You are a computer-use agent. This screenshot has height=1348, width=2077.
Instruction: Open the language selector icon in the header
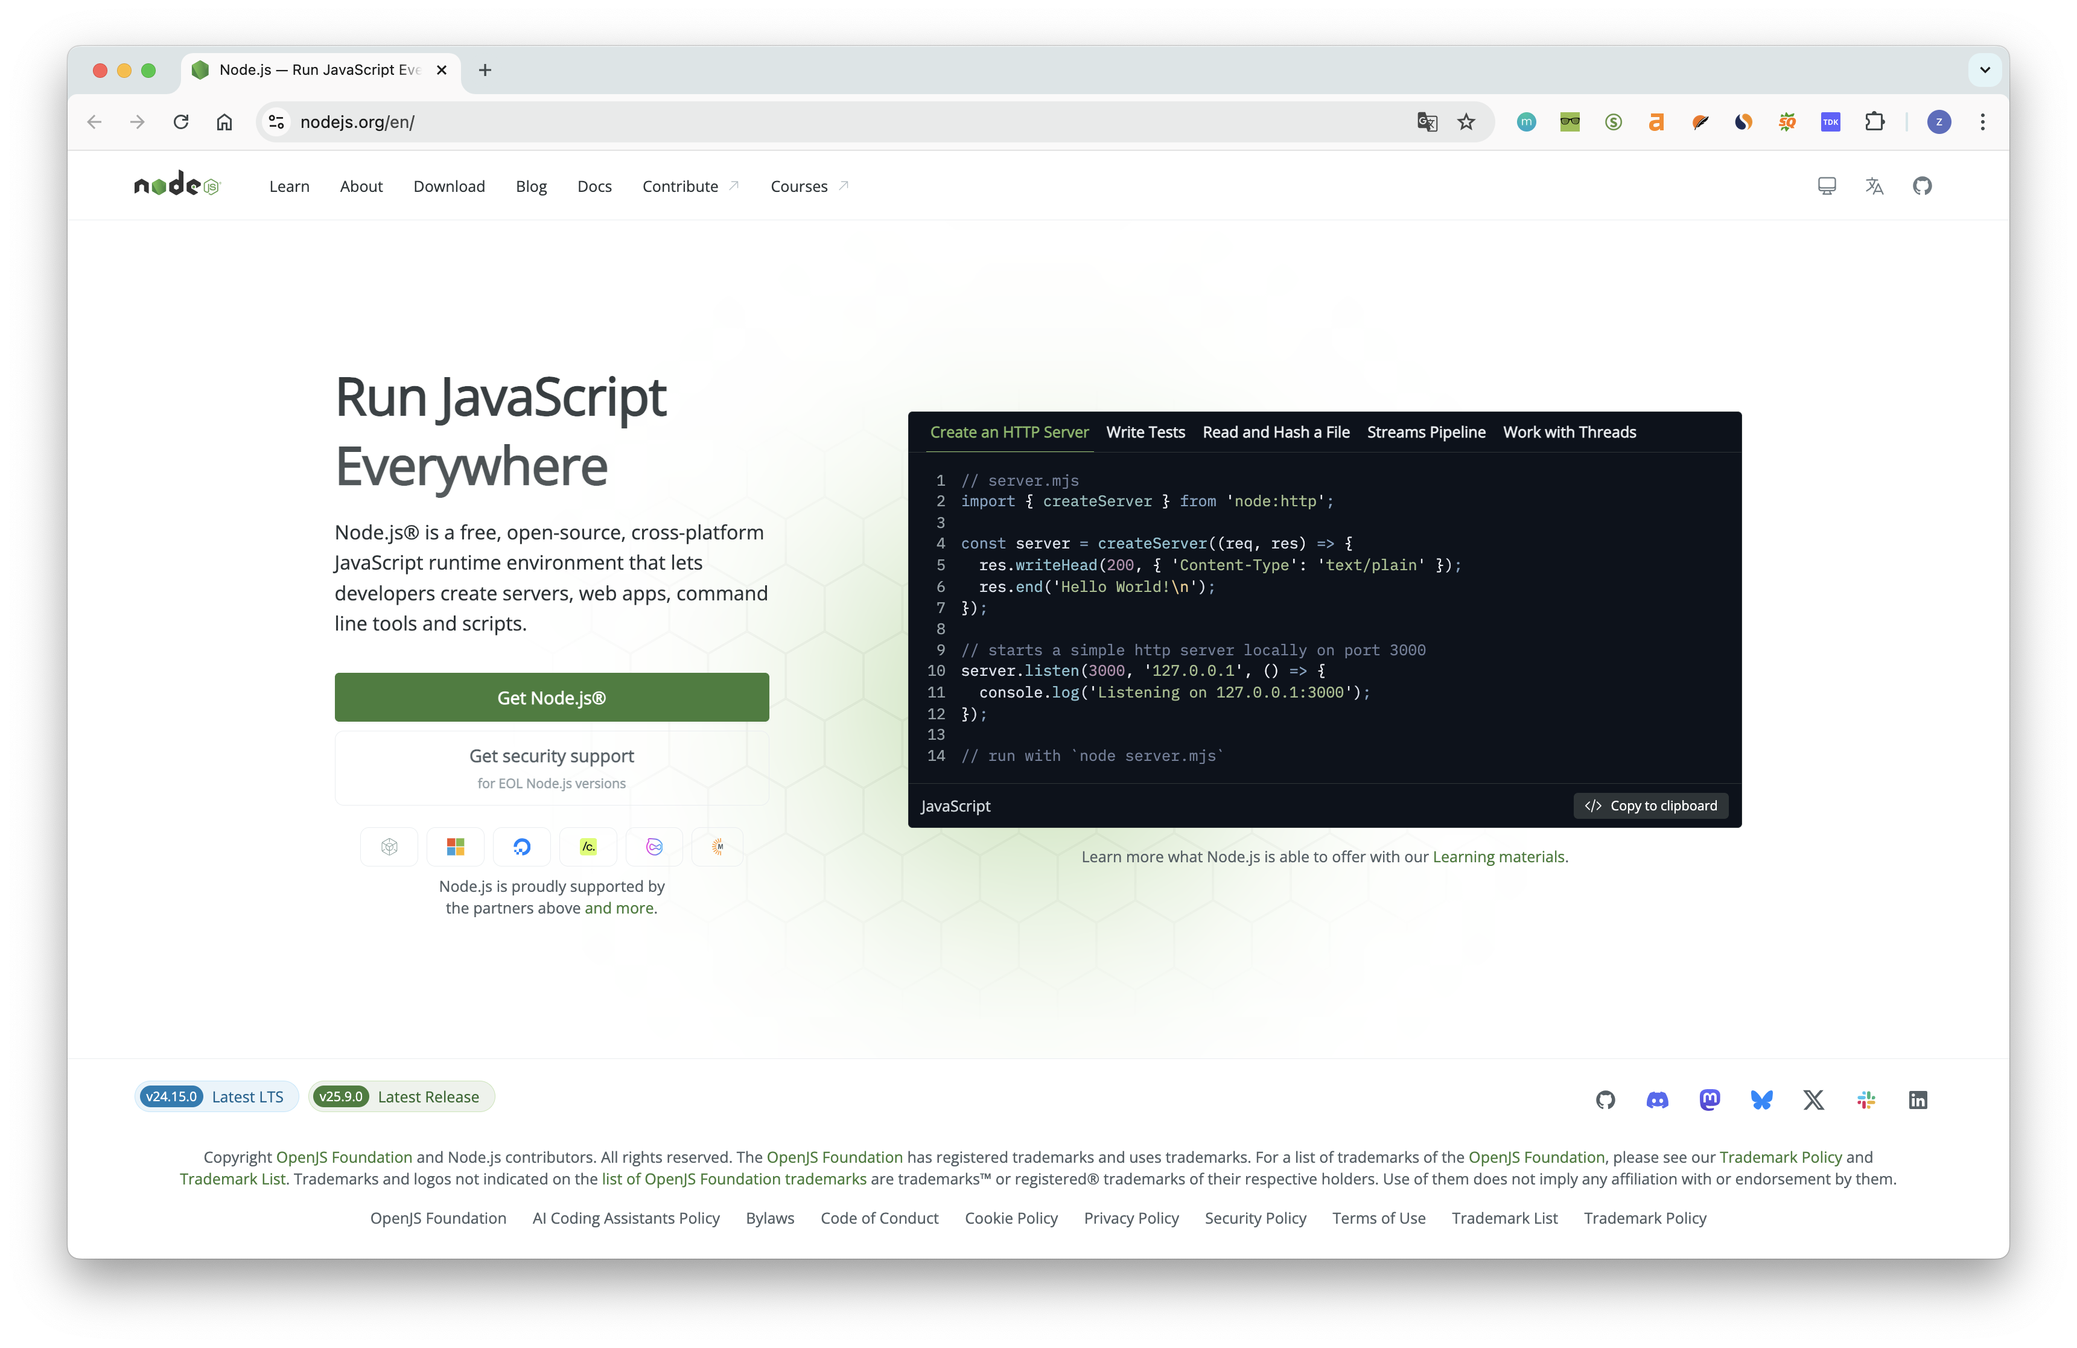pos(1874,186)
